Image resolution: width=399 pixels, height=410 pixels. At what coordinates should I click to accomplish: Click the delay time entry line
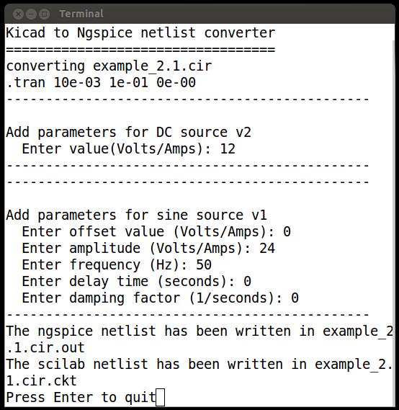[136, 282]
